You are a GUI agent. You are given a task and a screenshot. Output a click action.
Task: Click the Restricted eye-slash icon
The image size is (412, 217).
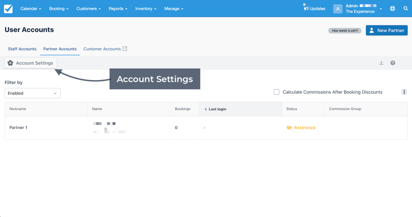289,128
